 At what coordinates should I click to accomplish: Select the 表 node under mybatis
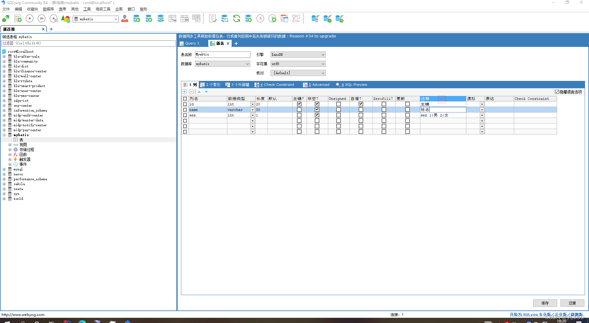(21, 140)
